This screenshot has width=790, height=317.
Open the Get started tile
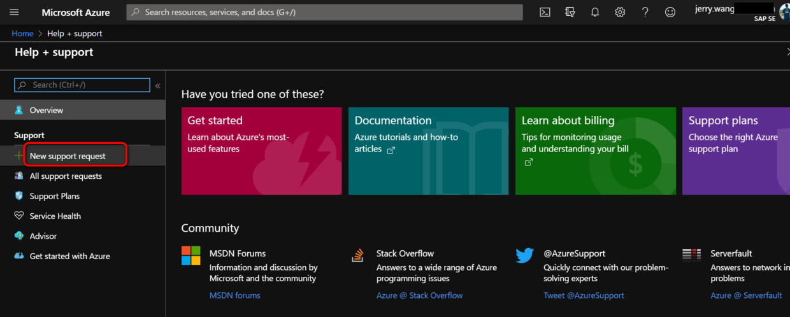(x=261, y=151)
